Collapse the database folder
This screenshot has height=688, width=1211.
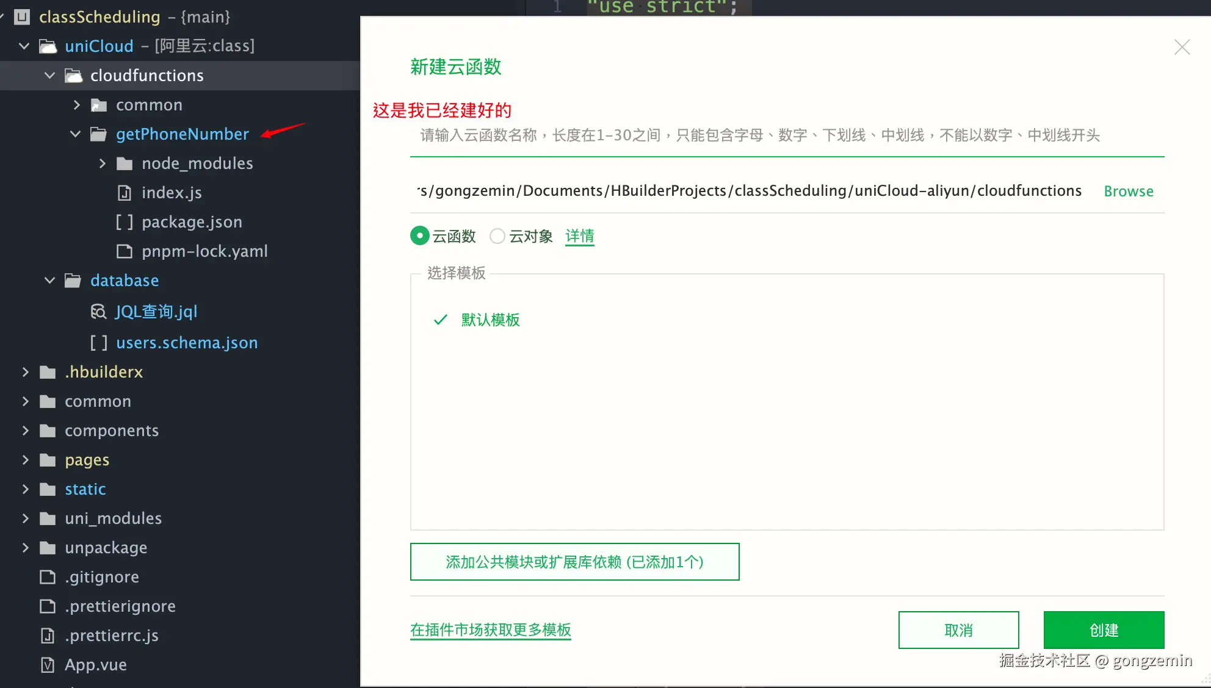pos(50,281)
